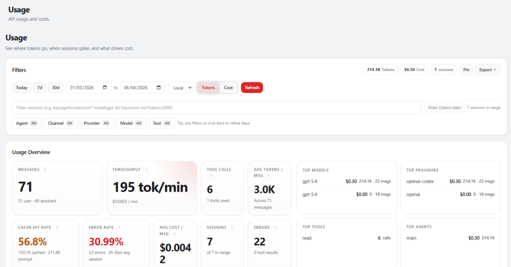This screenshot has width=511, height=267.
Task: Click the Today preset button
Action: point(21,88)
